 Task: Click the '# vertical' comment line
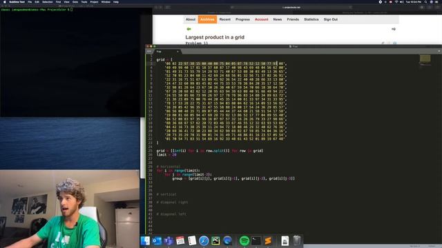(x=166, y=194)
